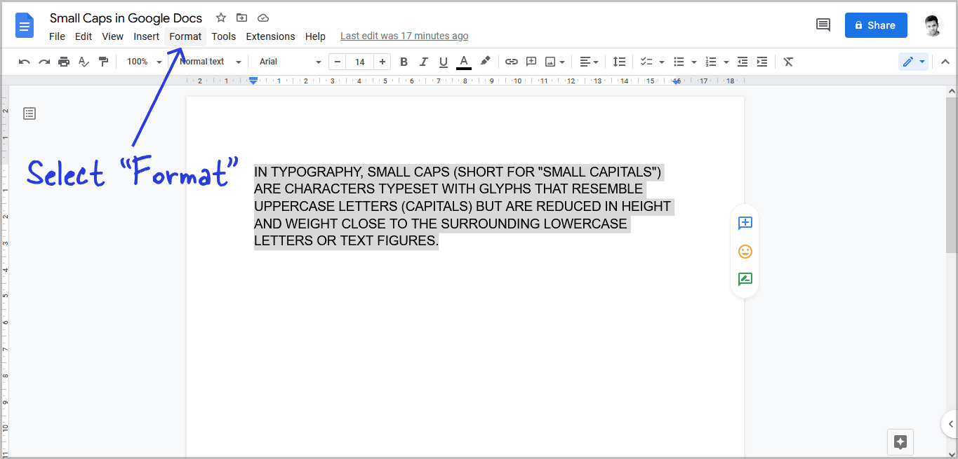
Task: Click the font size field
Action: (360, 62)
